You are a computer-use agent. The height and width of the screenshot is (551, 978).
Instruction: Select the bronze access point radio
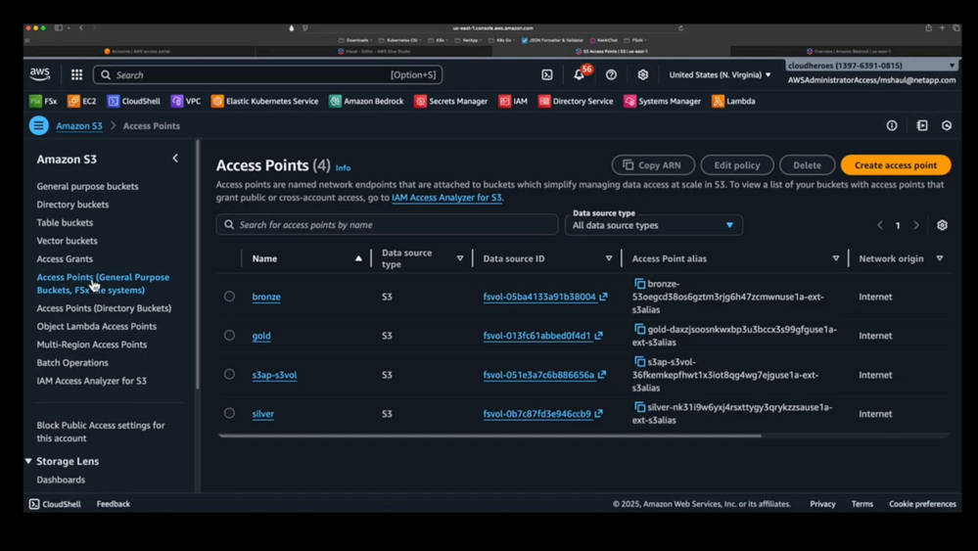pos(229,297)
